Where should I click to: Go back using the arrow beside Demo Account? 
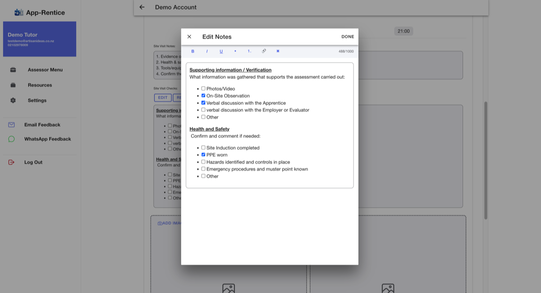[142, 7]
